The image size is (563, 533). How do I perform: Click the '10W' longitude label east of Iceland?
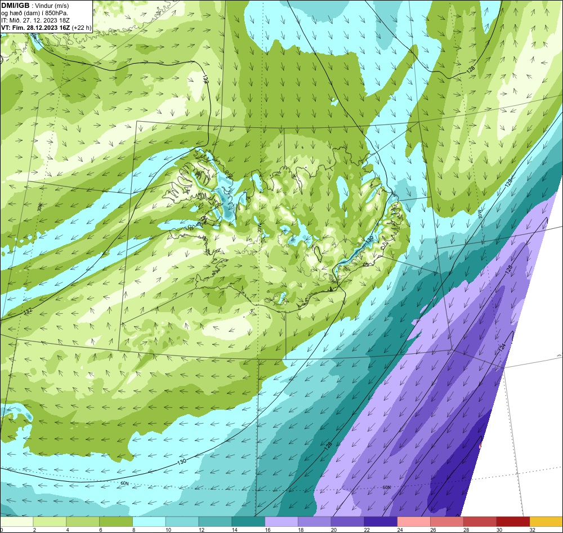(x=480, y=214)
